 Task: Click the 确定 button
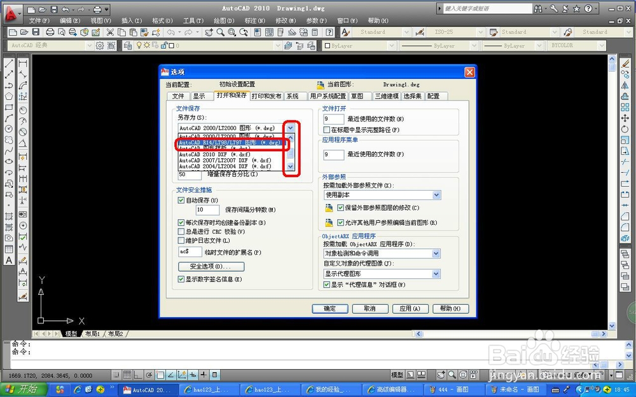[x=329, y=309]
